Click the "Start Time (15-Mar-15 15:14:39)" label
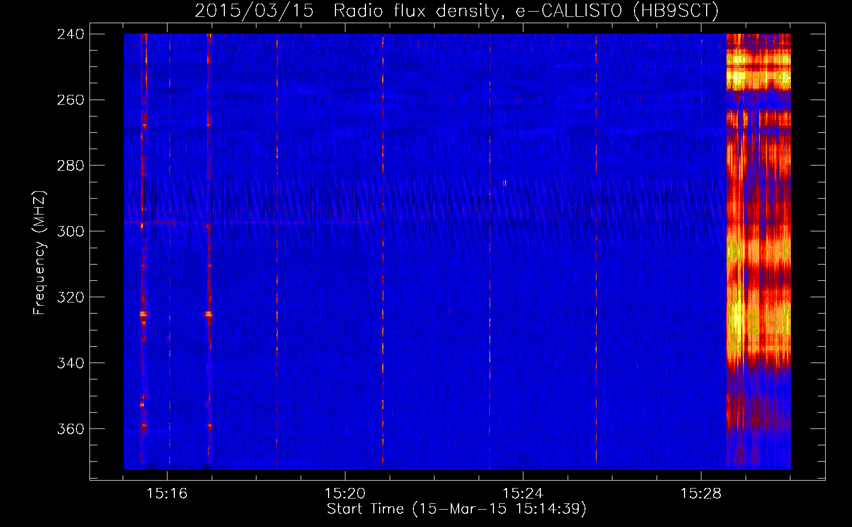 457,509
